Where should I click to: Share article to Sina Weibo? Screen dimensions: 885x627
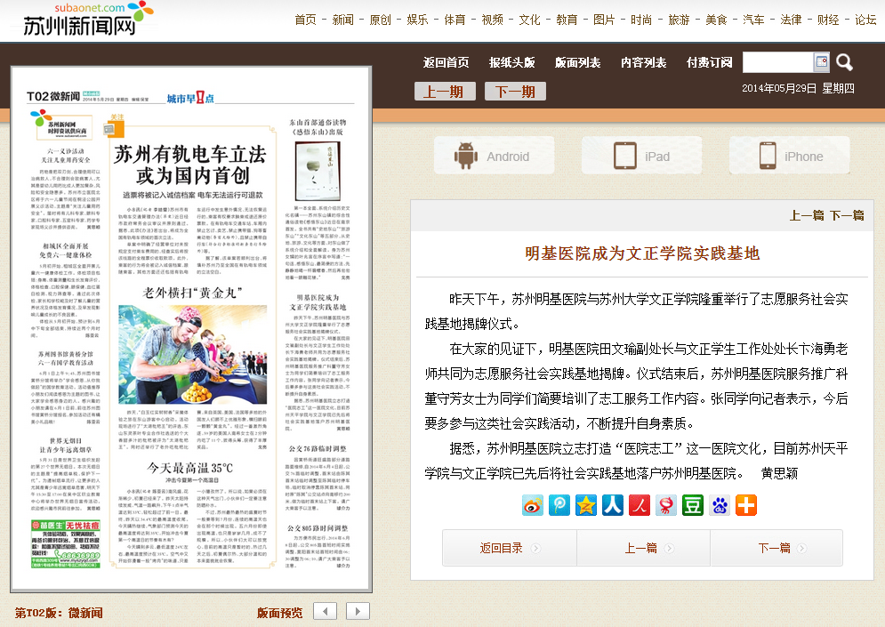click(x=533, y=505)
